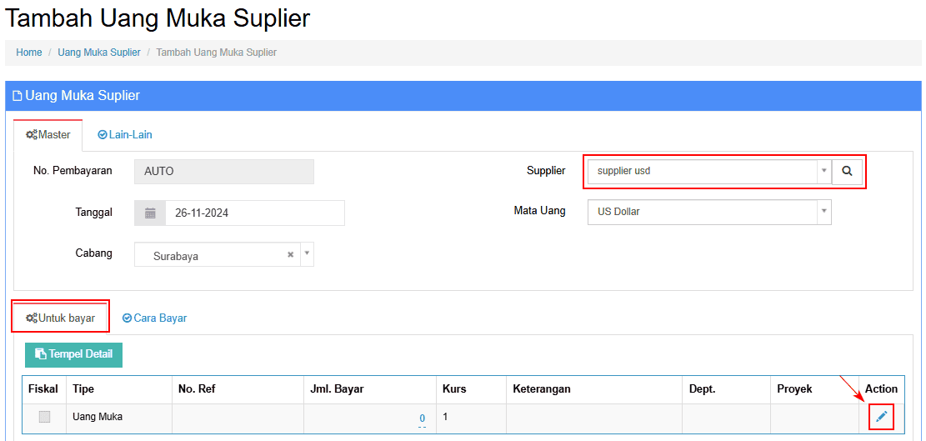Switch to the Lain-Lain tab
Screen dimensions: 926x441
coord(125,134)
